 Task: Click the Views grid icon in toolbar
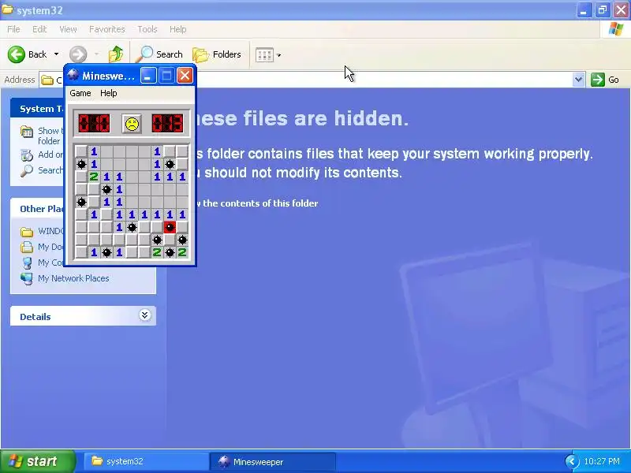(265, 55)
